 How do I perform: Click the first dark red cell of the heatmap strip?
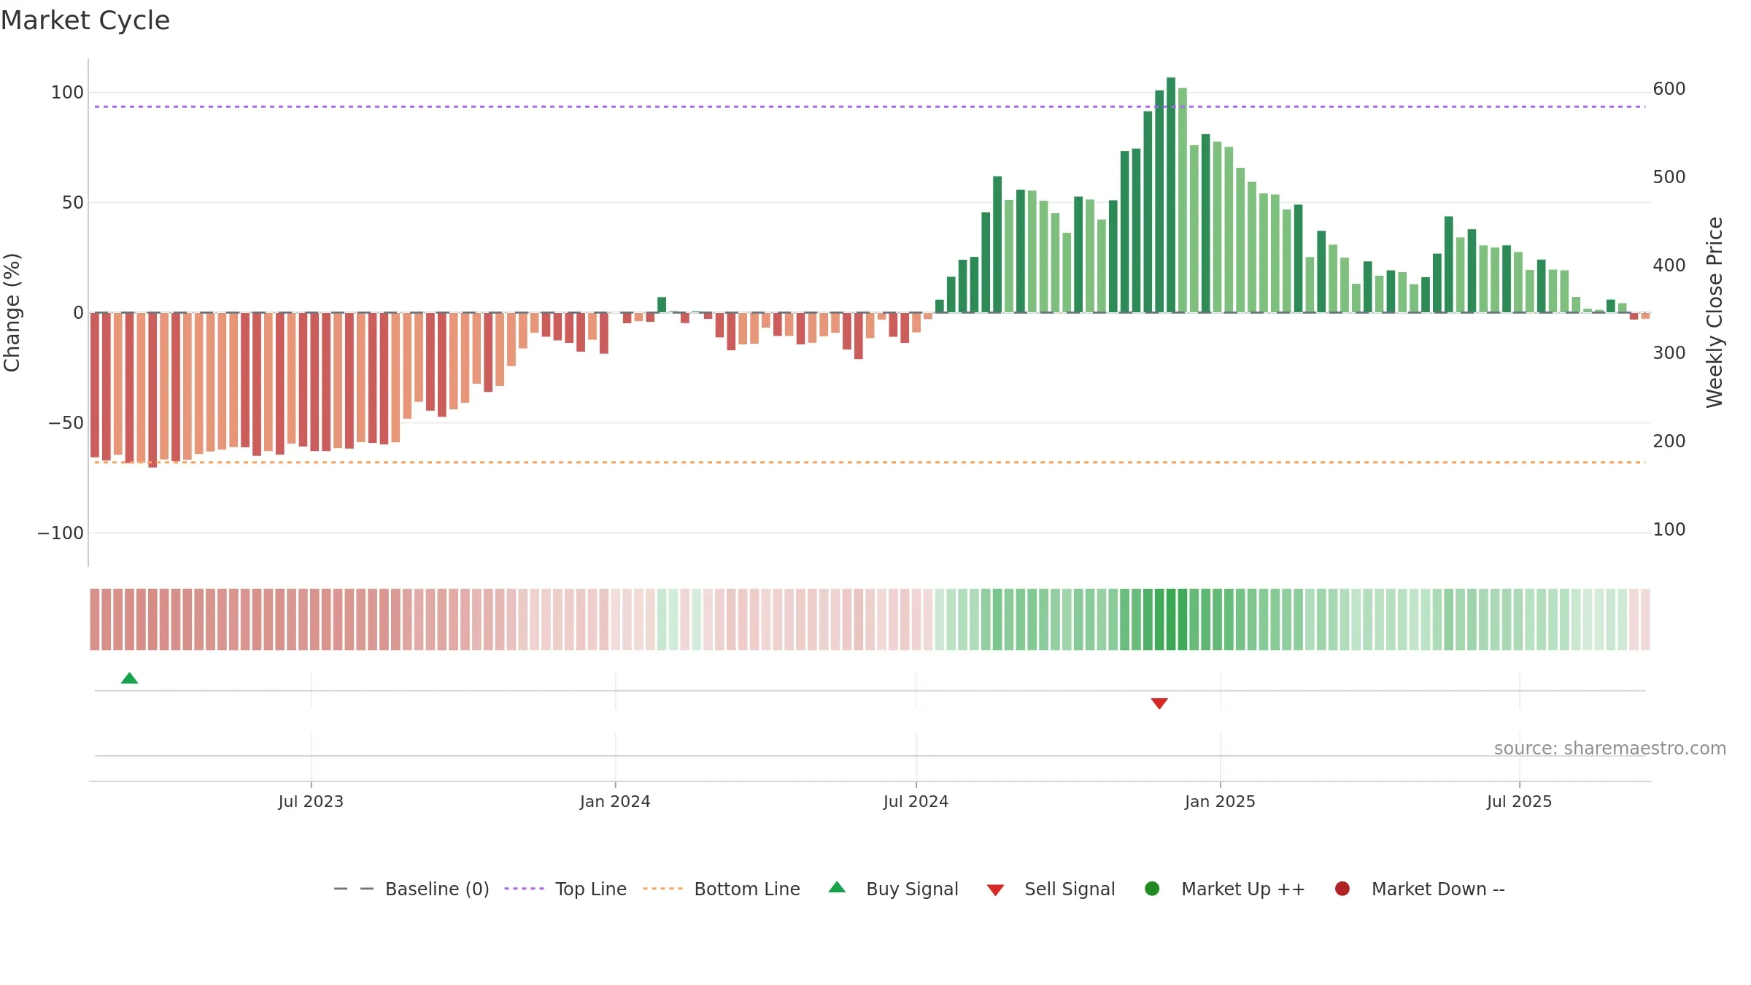coord(95,619)
